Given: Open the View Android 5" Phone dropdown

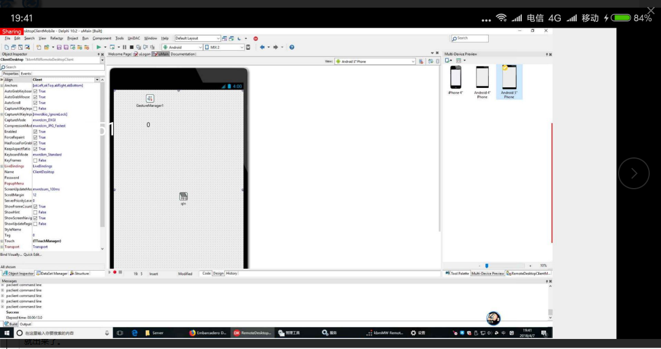Looking at the screenshot, I should click(x=413, y=61).
